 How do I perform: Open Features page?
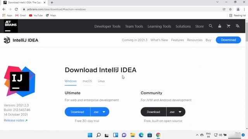pyautogui.click(x=177, y=40)
